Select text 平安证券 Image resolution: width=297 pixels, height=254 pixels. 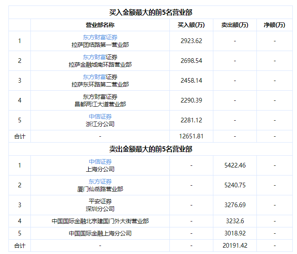pyautogui.click(x=100, y=201)
